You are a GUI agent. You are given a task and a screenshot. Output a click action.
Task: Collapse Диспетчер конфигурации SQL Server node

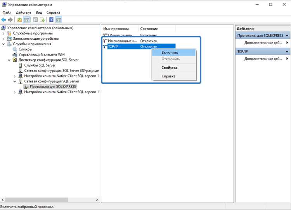point(9,60)
